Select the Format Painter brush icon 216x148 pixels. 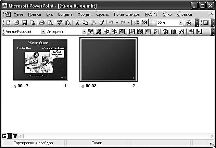click(101, 23)
